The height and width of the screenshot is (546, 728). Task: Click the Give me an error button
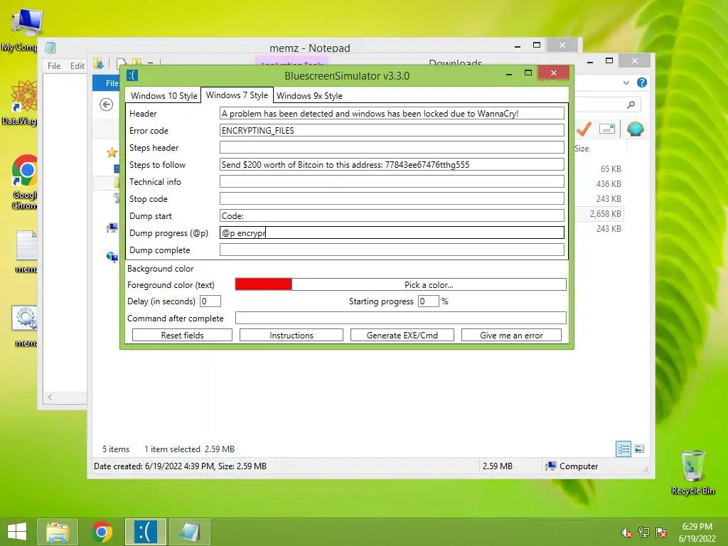pyautogui.click(x=511, y=336)
